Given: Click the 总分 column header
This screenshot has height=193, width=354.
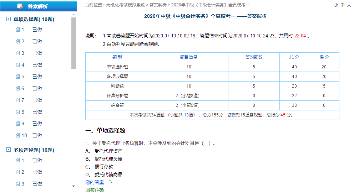Looking at the screenshot, I should [x=294, y=57].
